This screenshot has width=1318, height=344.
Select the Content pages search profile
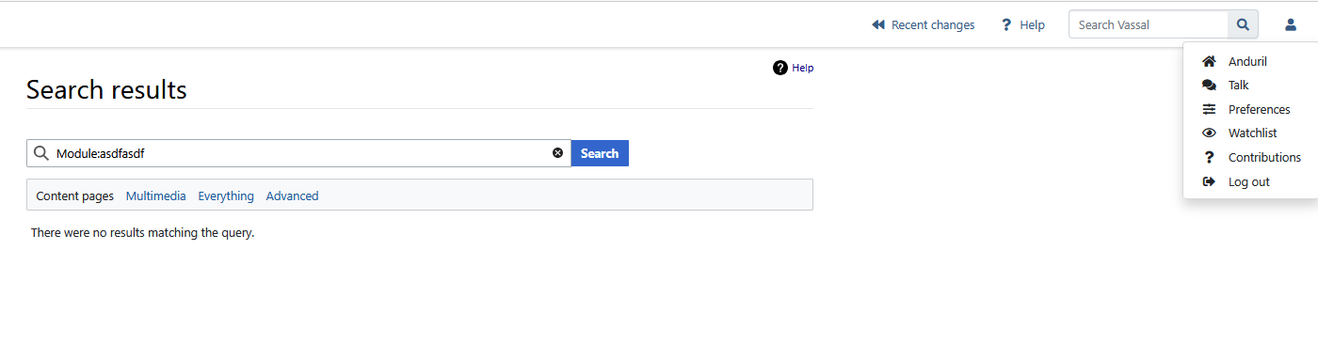click(74, 195)
